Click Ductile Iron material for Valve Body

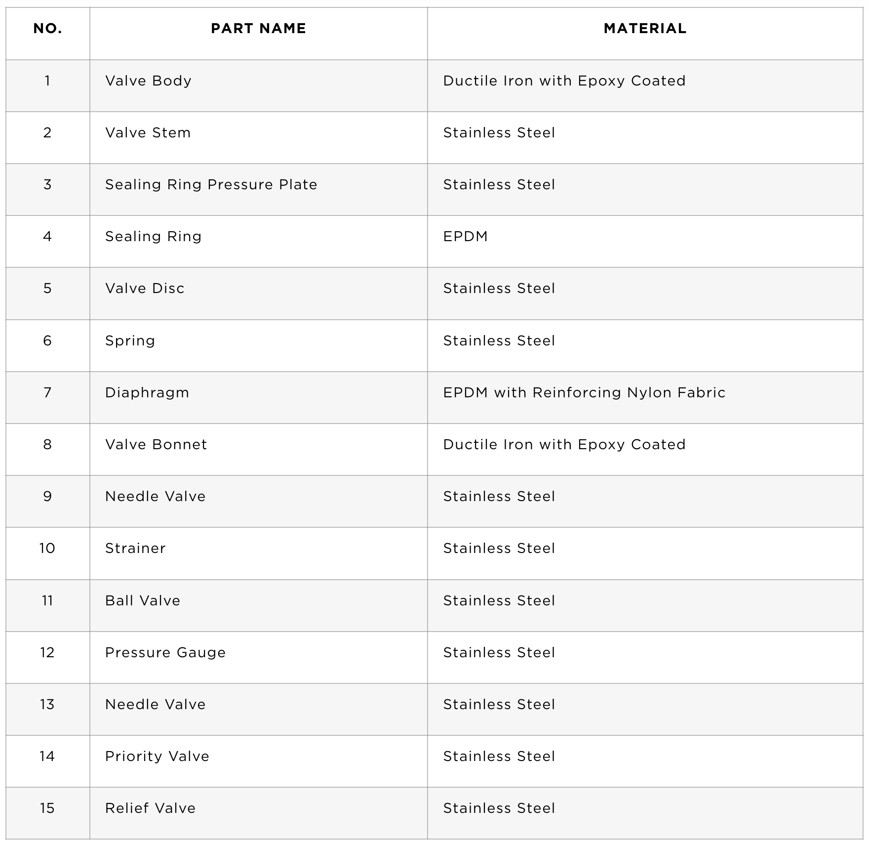coord(564,81)
